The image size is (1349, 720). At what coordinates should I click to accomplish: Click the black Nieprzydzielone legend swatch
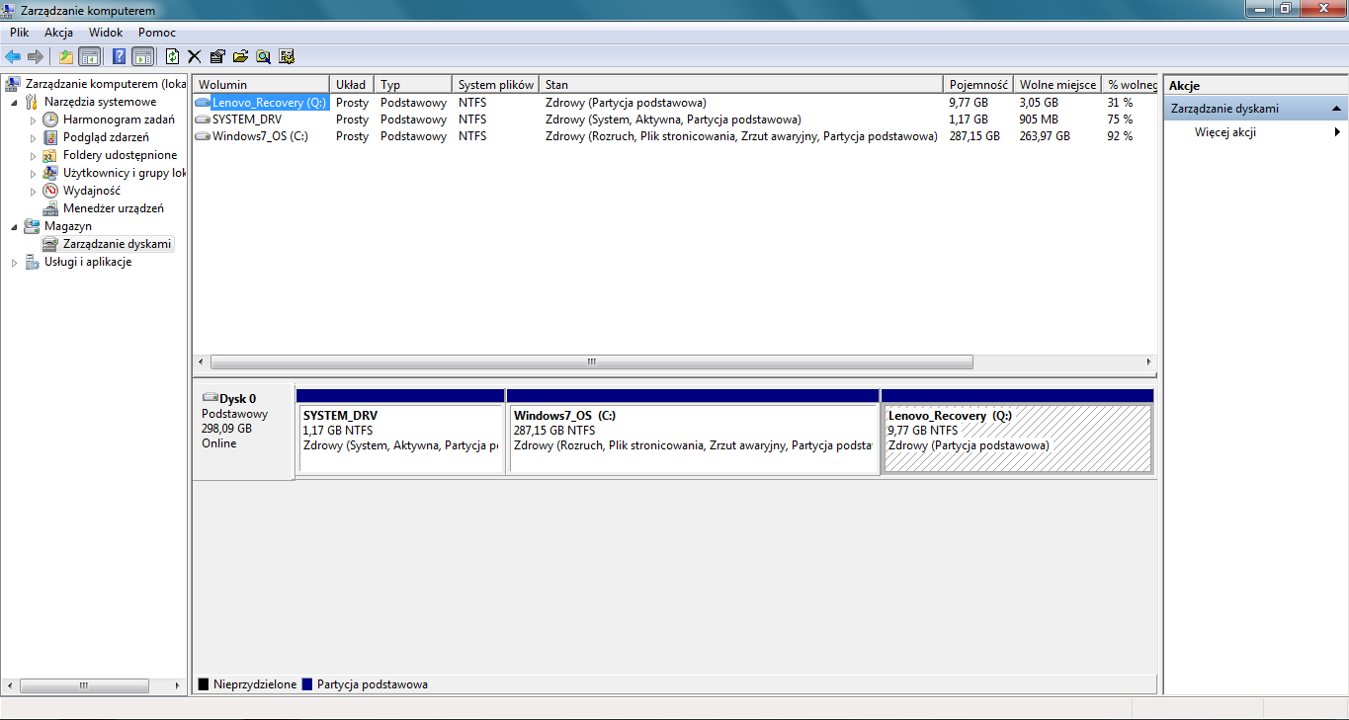pyautogui.click(x=204, y=683)
